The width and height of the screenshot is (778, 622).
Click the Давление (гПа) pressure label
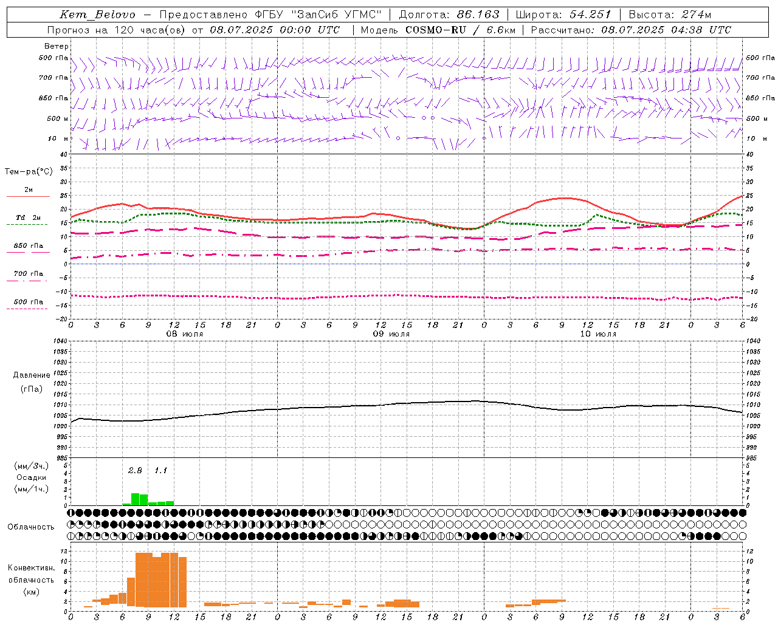click(x=32, y=382)
